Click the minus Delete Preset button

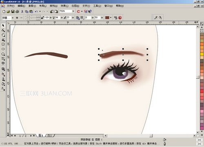click(x=21, y=18)
